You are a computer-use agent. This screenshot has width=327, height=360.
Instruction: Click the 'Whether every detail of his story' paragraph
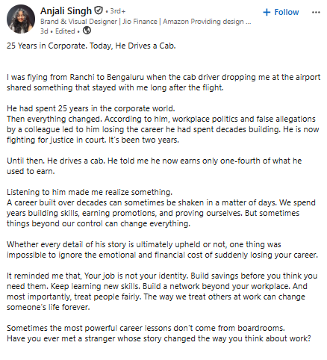pos(162,249)
